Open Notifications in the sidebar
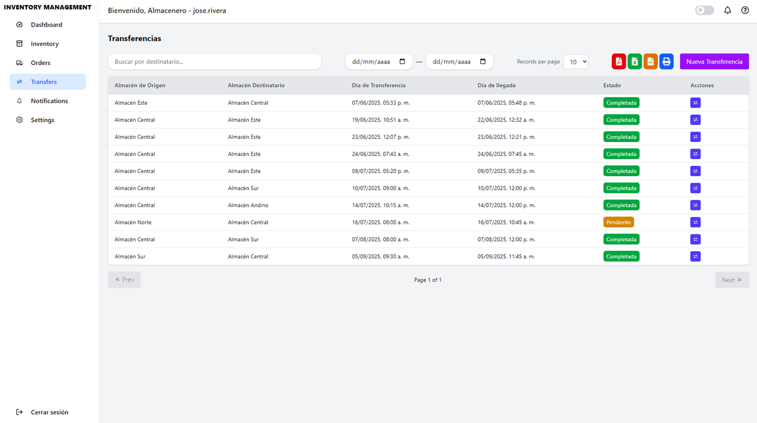This screenshot has height=423, width=757. [47, 101]
